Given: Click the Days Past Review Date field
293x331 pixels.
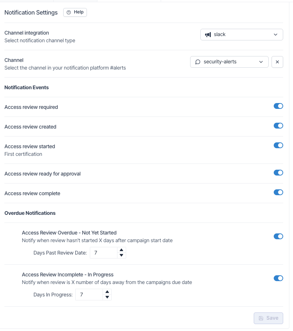Looking at the screenshot, I should (104, 253).
